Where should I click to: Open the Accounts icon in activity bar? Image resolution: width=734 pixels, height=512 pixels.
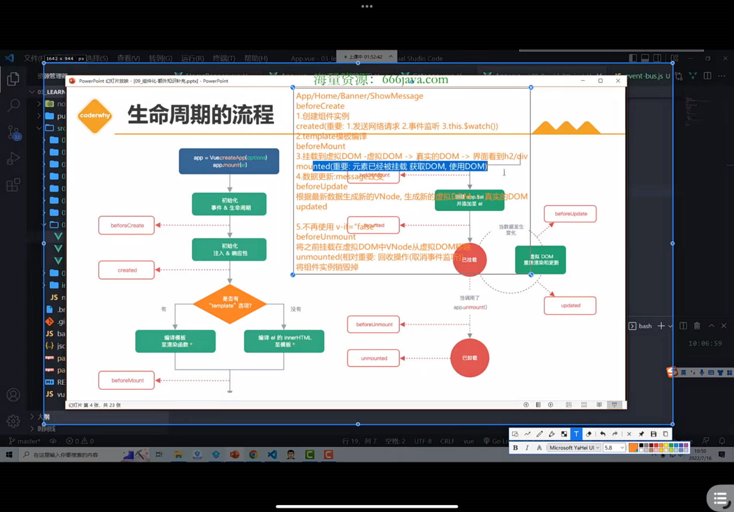[13, 395]
